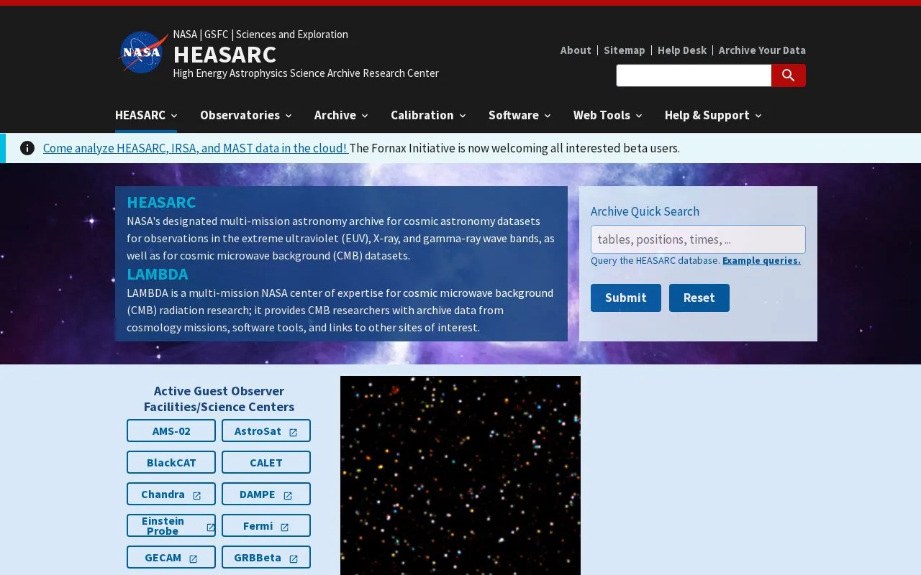Screen dimensions: 921x575
Task: Expand the Web Tools dropdown
Action: pos(608,115)
